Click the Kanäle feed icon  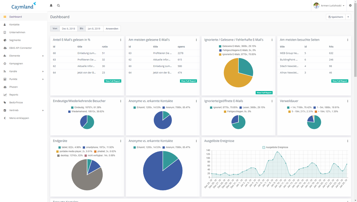point(5,71)
